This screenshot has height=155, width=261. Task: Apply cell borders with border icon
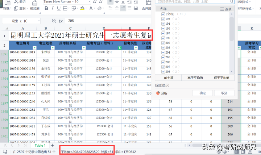[x=65, y=8]
